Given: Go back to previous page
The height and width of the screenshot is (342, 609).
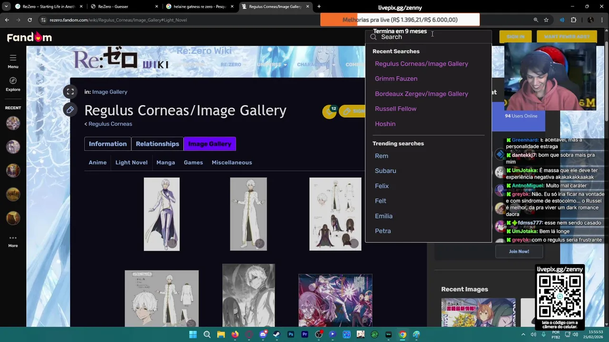Looking at the screenshot, I should tap(7, 20).
